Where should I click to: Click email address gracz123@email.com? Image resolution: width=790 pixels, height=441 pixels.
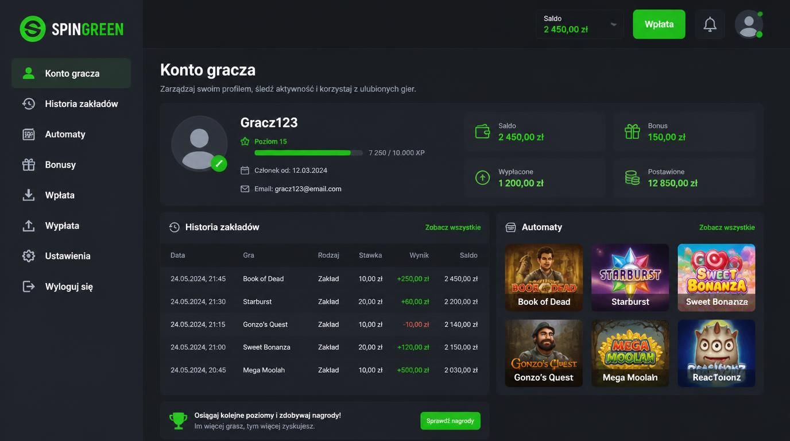pyautogui.click(x=308, y=189)
